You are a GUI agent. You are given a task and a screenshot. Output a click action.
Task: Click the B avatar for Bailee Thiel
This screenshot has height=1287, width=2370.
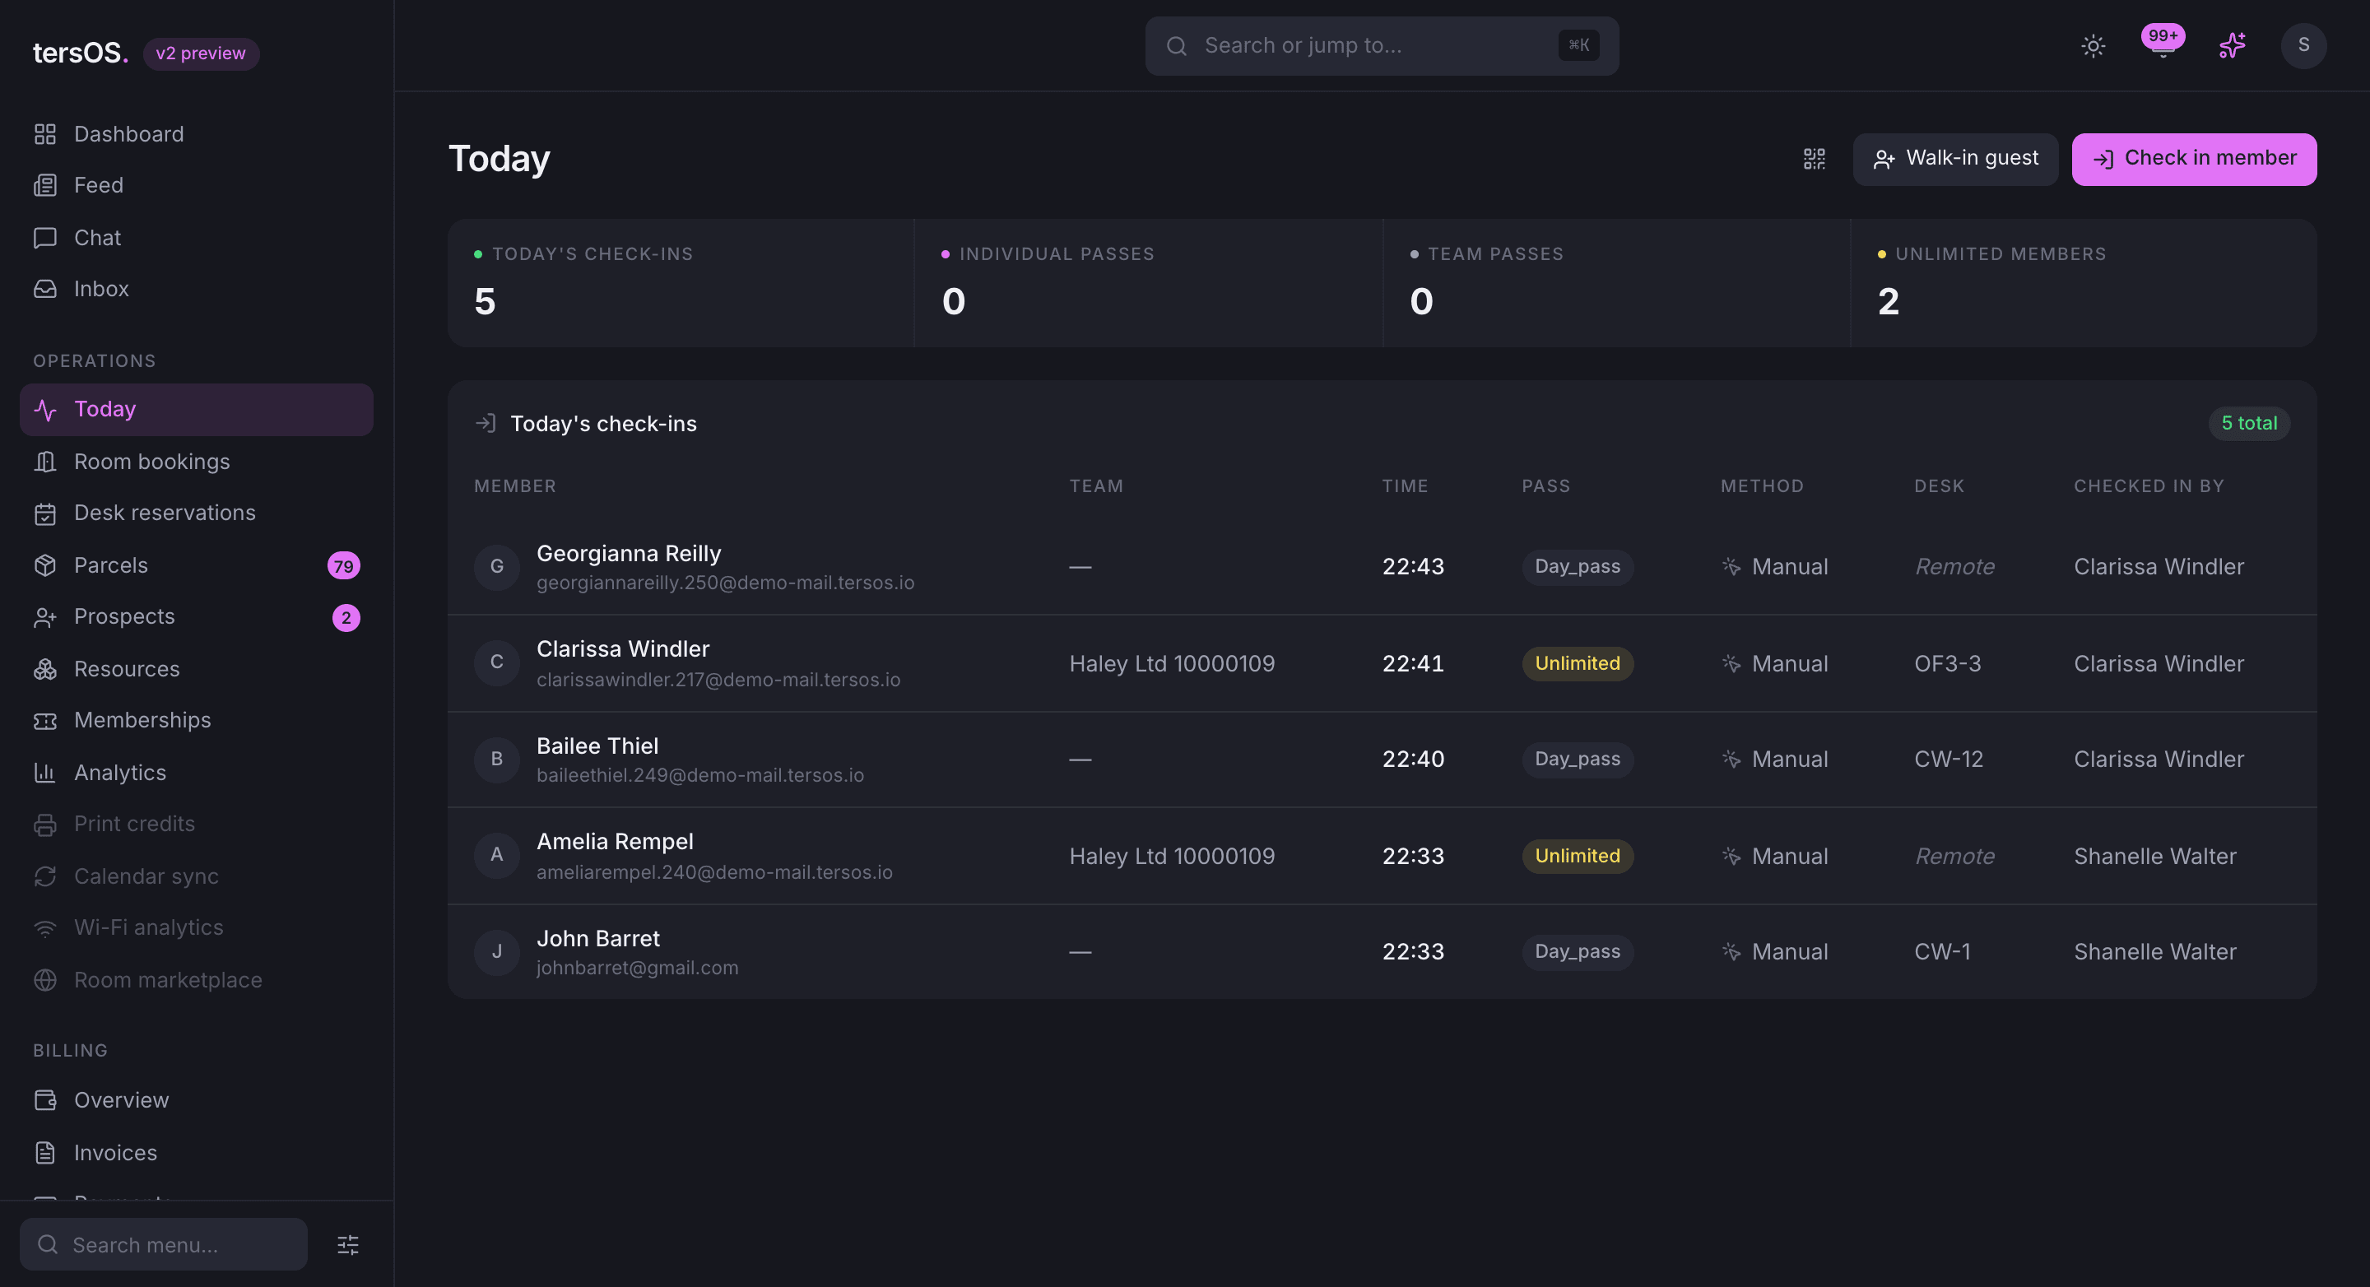click(x=497, y=759)
